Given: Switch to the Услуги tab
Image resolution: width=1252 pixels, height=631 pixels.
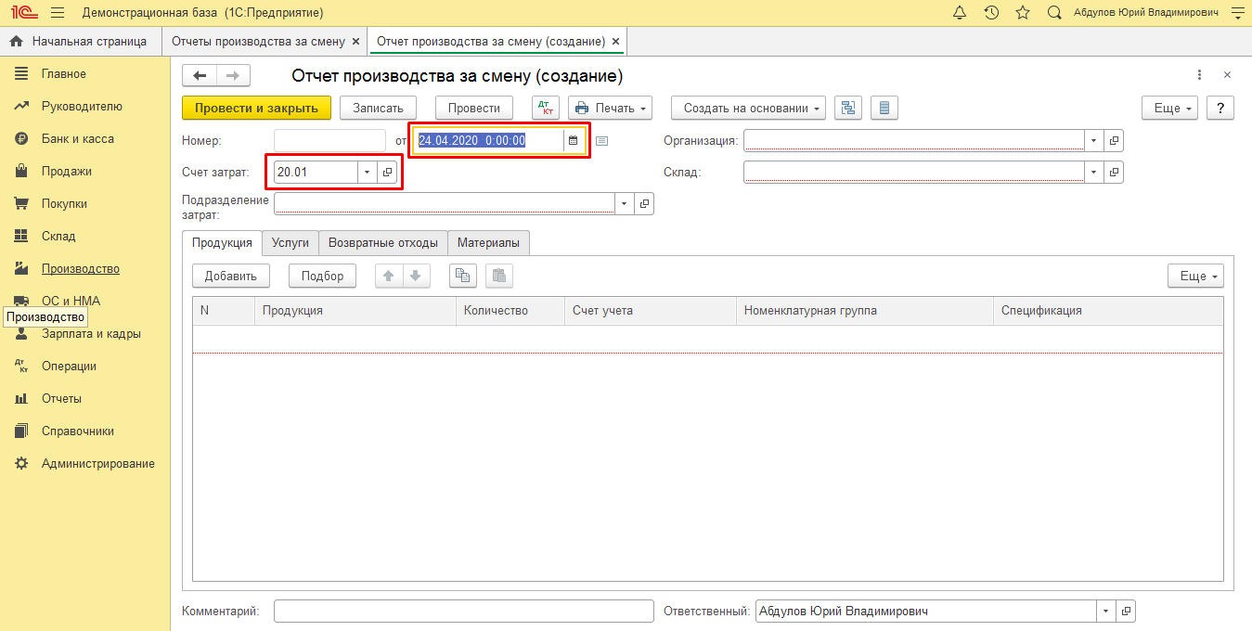Looking at the screenshot, I should (x=290, y=242).
